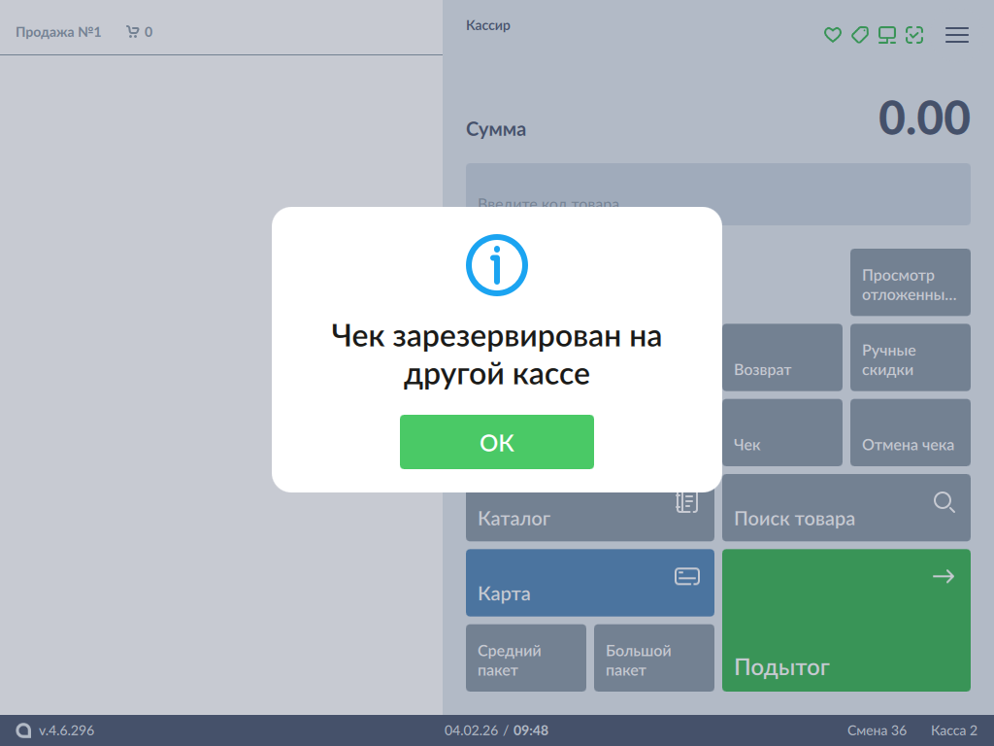Viewport: 994px width, 746px height.
Task: Click the green scan checkmark icon
Action: [x=913, y=35]
